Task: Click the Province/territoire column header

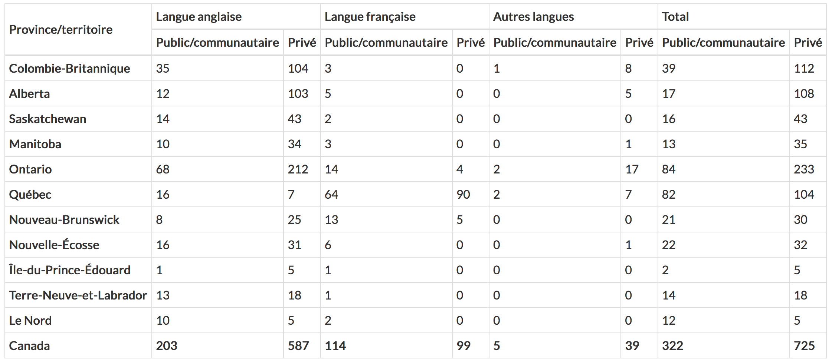Action: click(x=61, y=30)
